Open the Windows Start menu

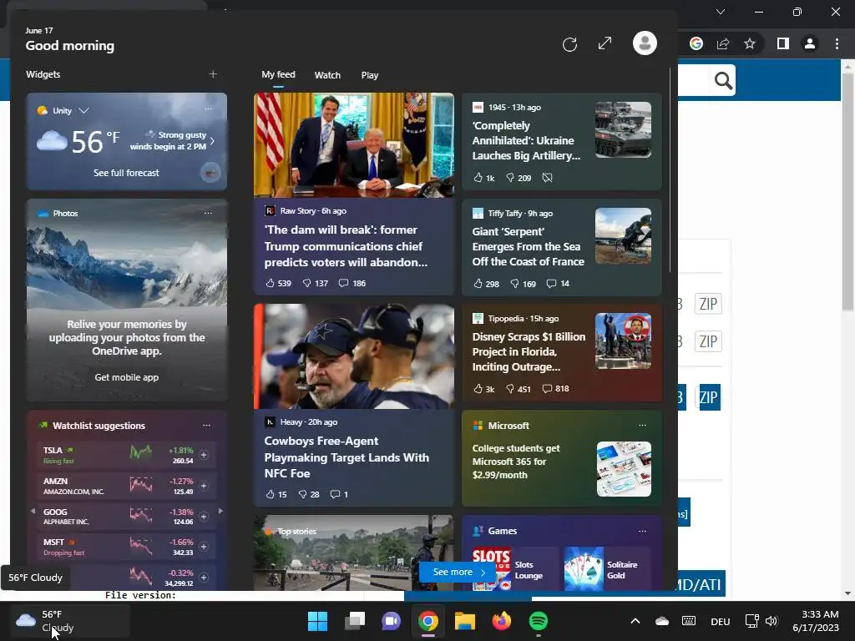318,621
